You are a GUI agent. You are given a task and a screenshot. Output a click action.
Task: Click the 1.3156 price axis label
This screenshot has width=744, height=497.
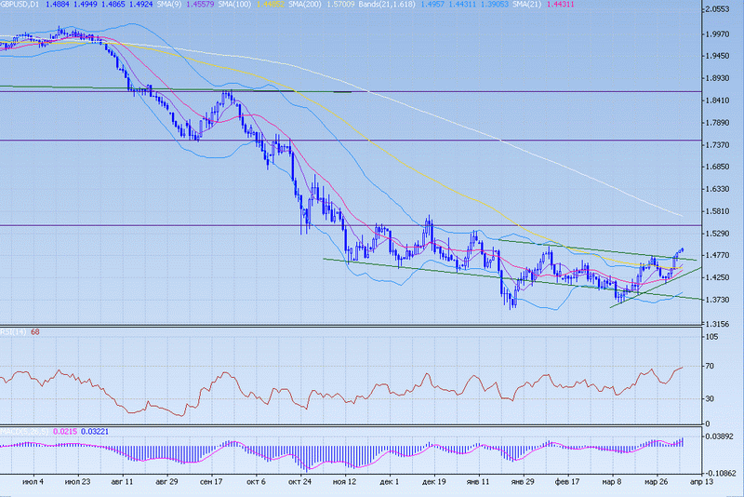pos(717,323)
